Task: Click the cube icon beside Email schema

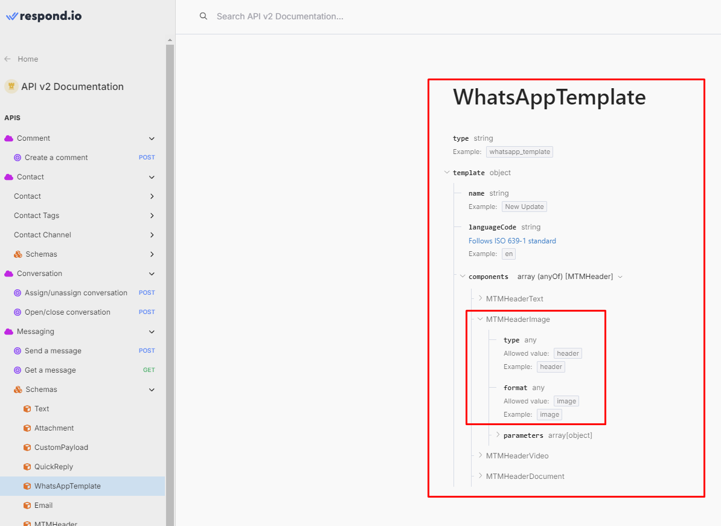Action: [27, 505]
